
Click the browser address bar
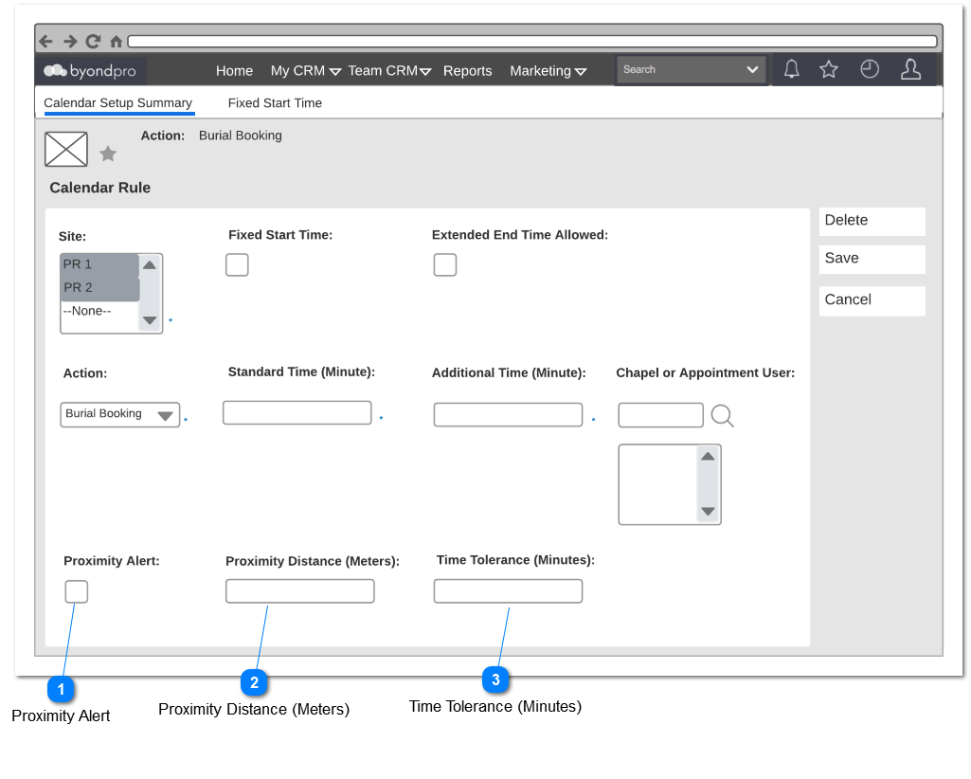532,42
